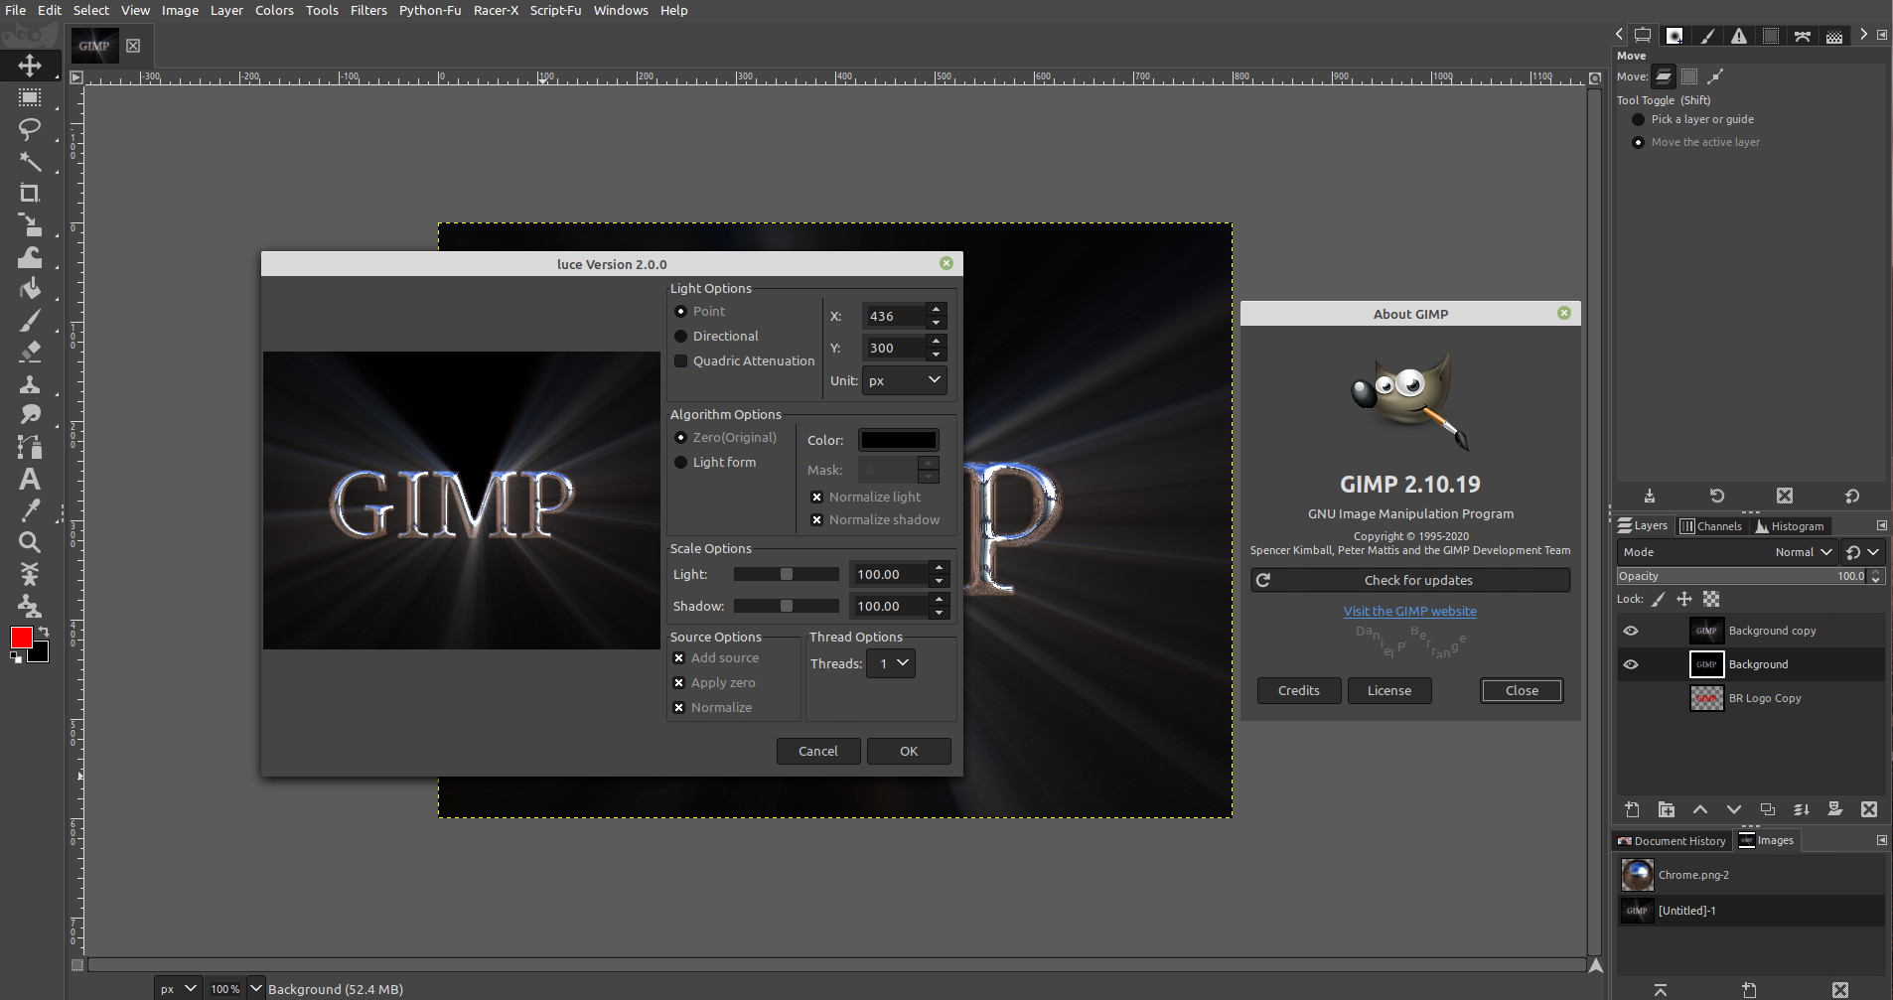Select the Color Picker eyedropper tool
This screenshot has height=1000, width=1893.
pos(30,510)
